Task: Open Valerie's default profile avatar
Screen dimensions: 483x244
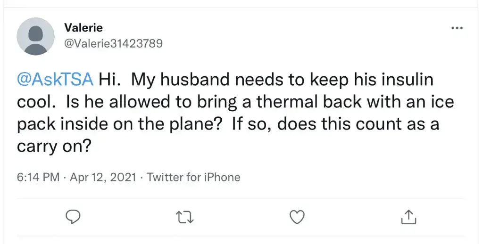Action: [x=36, y=36]
